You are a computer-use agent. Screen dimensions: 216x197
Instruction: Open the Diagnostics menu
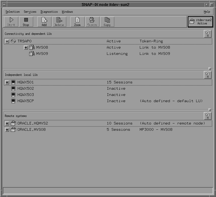click(49, 12)
